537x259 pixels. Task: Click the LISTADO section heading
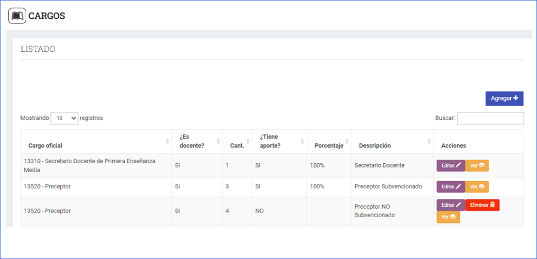[38, 49]
